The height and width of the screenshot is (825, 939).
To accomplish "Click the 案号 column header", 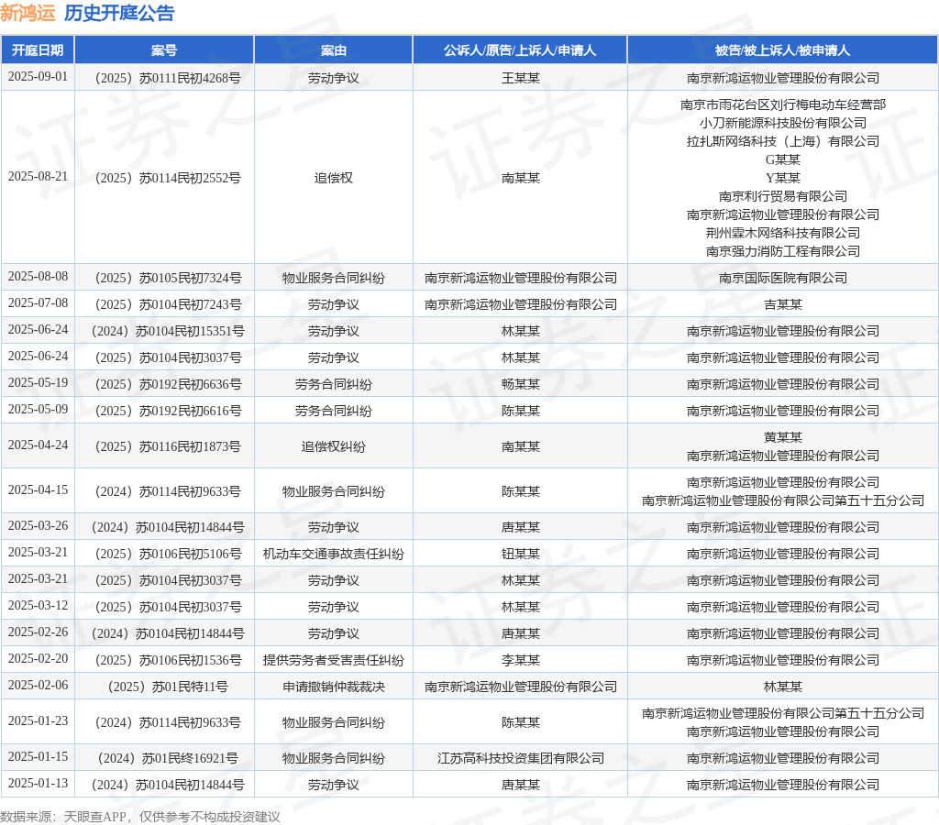I will point(164,50).
